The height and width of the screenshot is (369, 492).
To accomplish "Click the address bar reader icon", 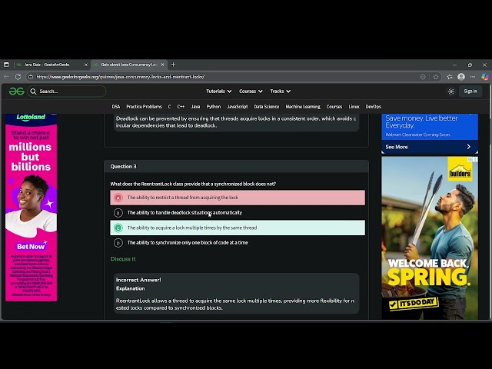I will click(423, 77).
